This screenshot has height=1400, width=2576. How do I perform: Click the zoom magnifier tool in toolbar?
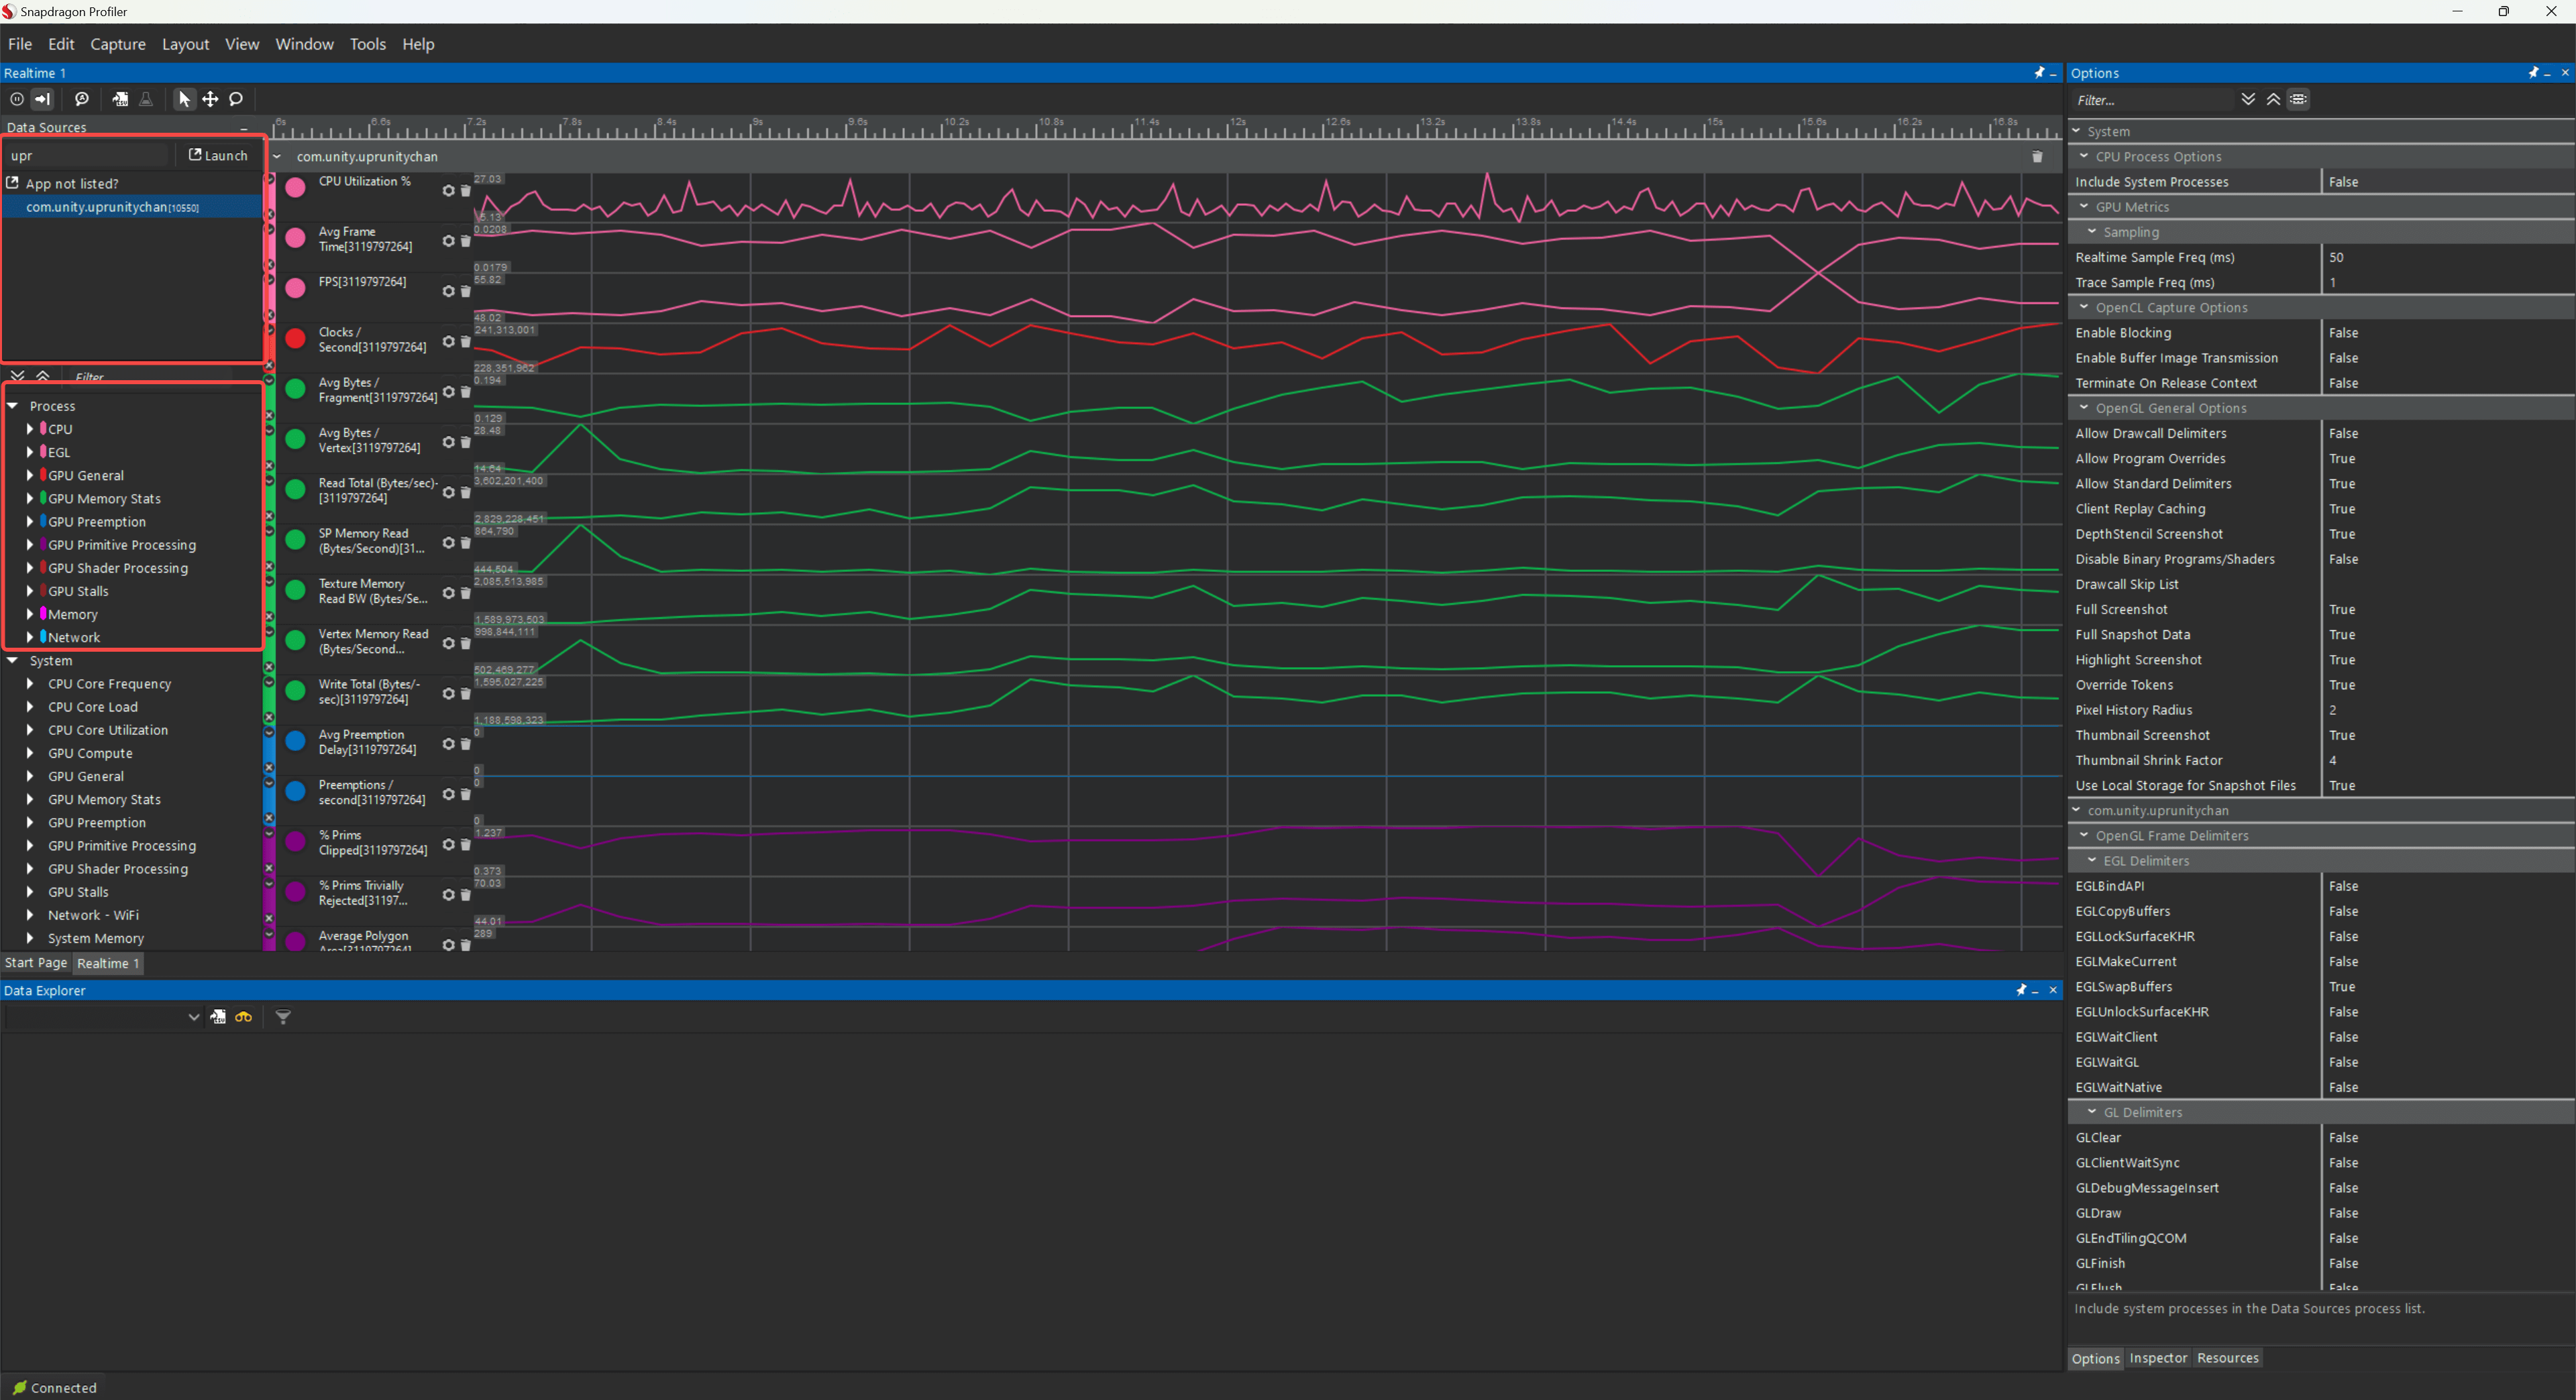point(236,99)
